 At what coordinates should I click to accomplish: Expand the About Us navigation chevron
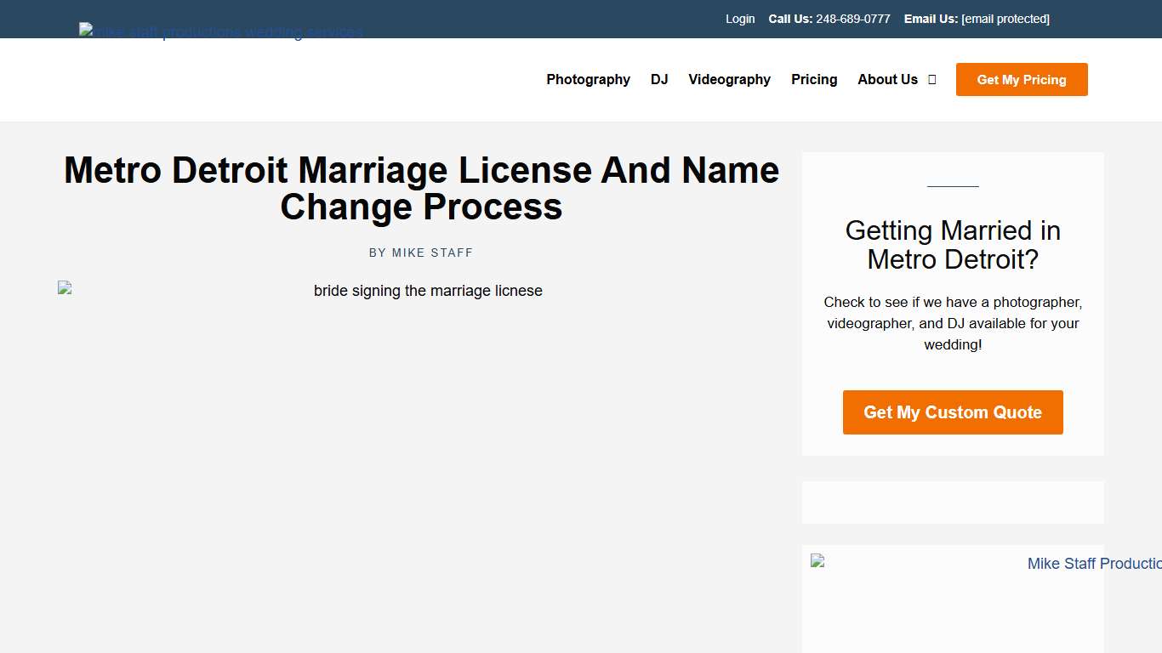tap(931, 79)
